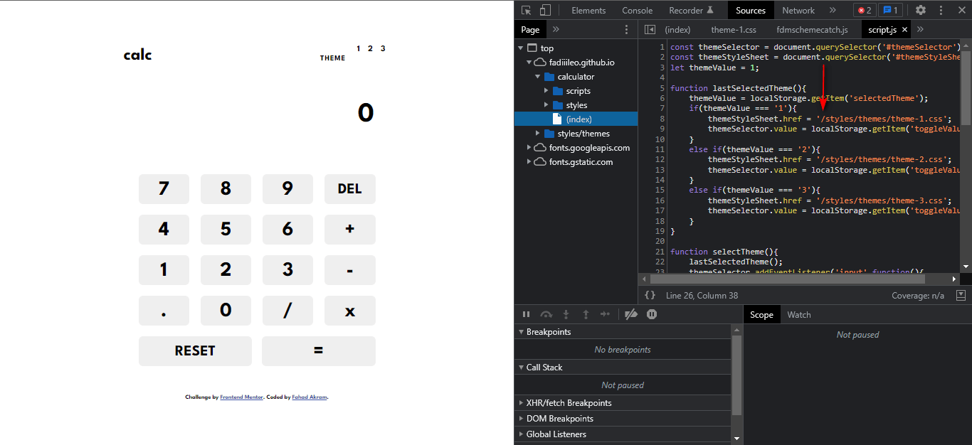Show more DevTools panels via chevron after Network
972x445 pixels.
pos(833,10)
